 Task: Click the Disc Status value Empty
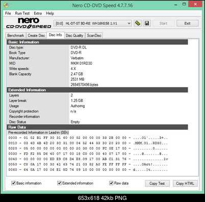tap(75, 122)
